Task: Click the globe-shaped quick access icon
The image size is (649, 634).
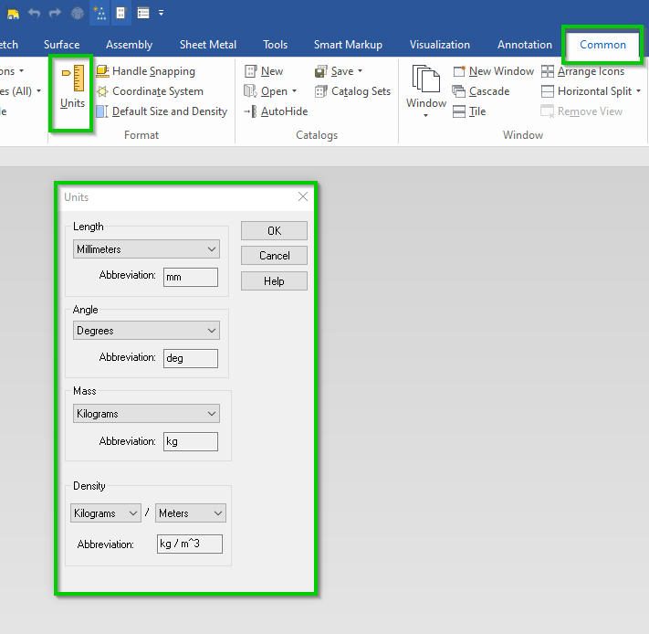Action: (78, 14)
